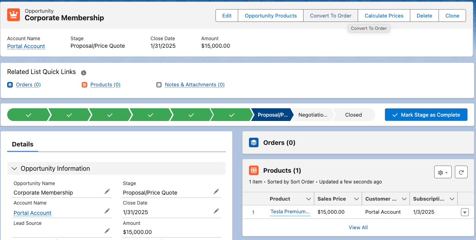The width and height of the screenshot is (476, 240).
Task: Switch to the Details tab
Action: coord(23,144)
